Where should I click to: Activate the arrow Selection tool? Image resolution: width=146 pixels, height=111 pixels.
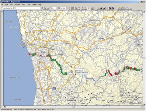[89, 8]
